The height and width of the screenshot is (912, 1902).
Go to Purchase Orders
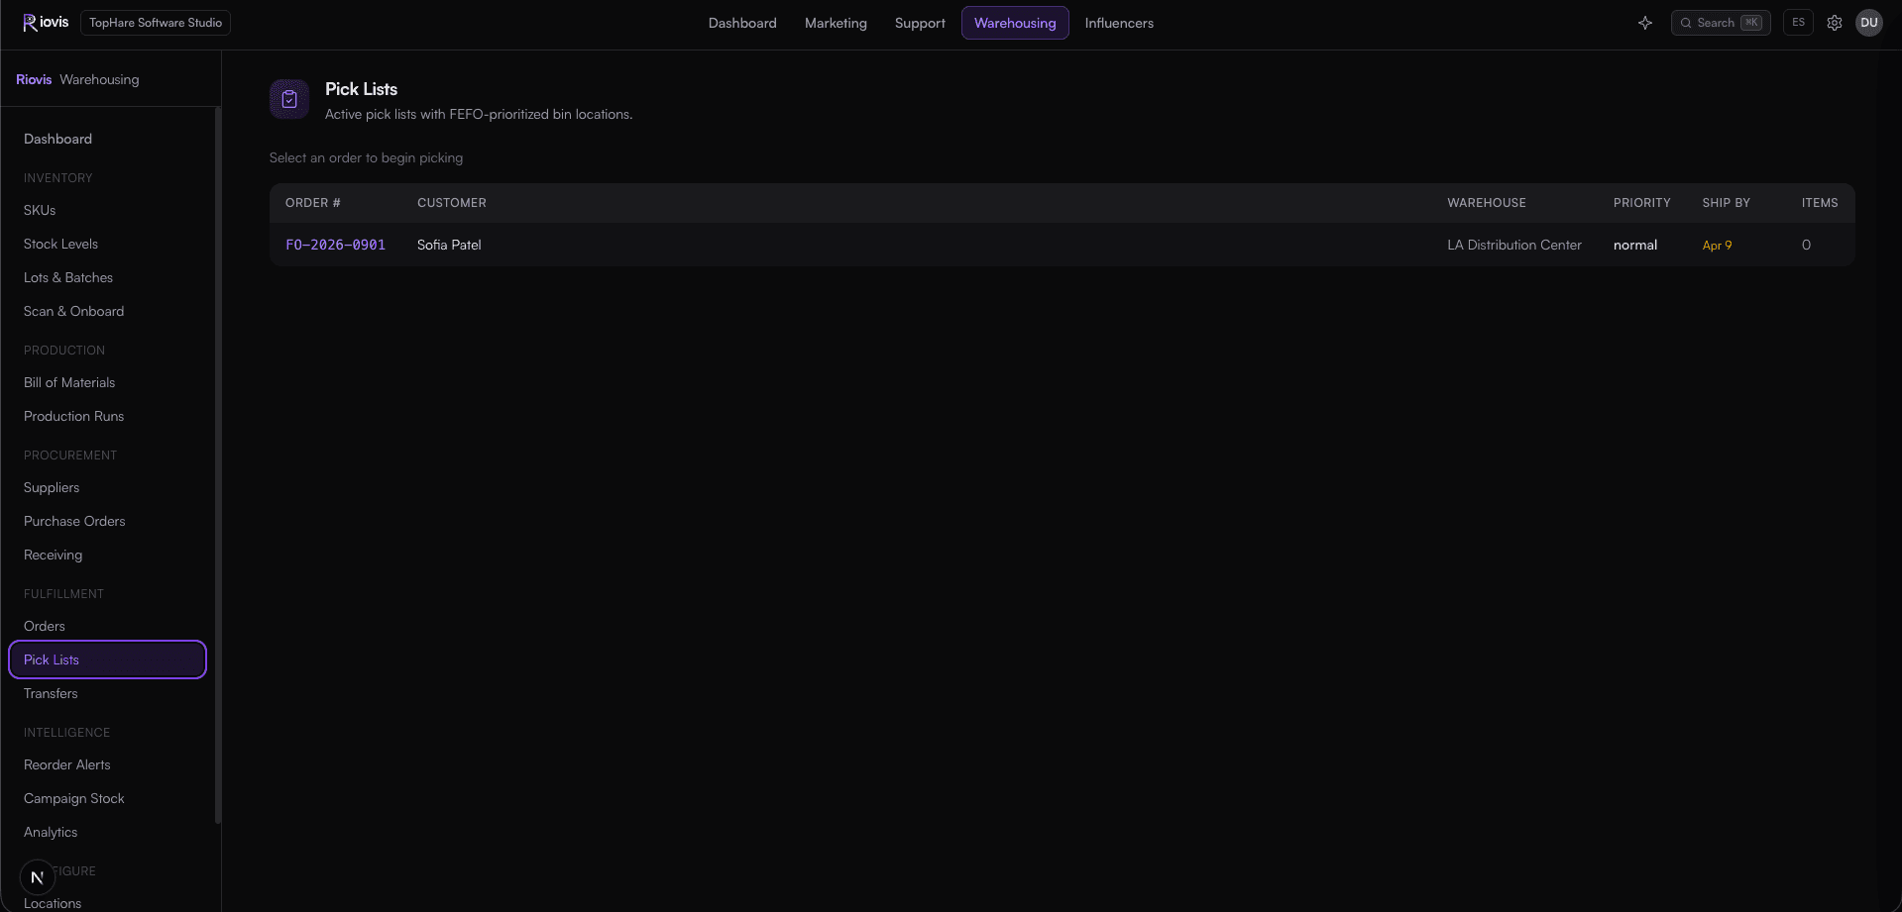pyautogui.click(x=74, y=521)
